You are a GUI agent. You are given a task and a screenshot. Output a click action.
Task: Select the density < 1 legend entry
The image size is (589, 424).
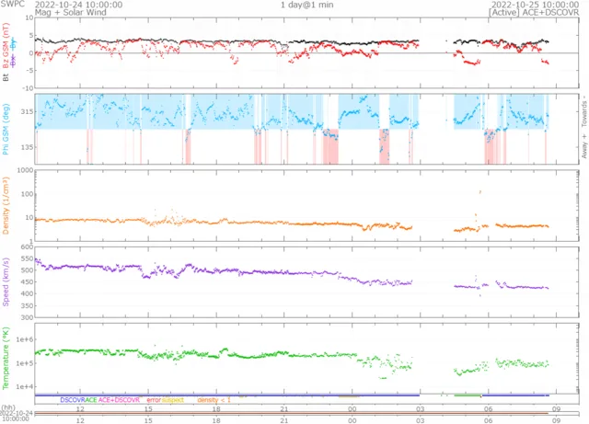(x=214, y=400)
